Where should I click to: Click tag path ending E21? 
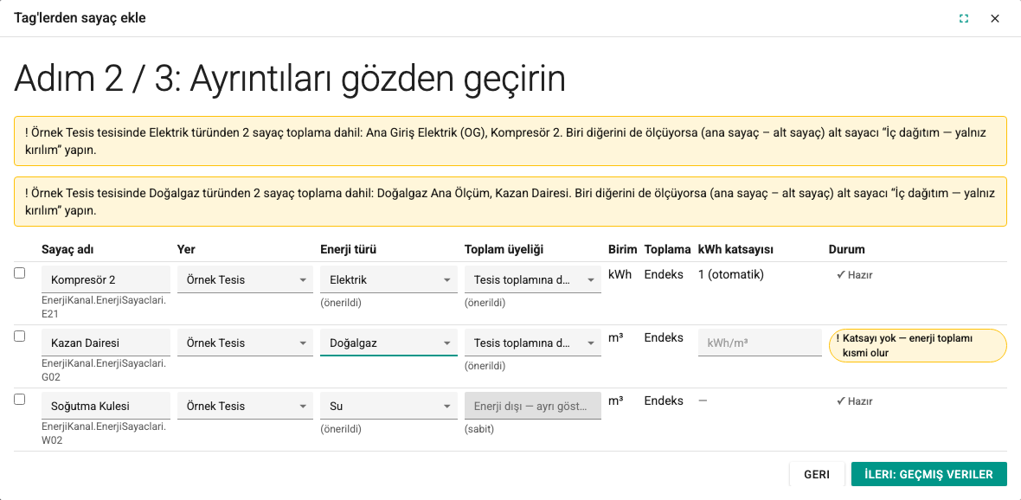coord(104,306)
